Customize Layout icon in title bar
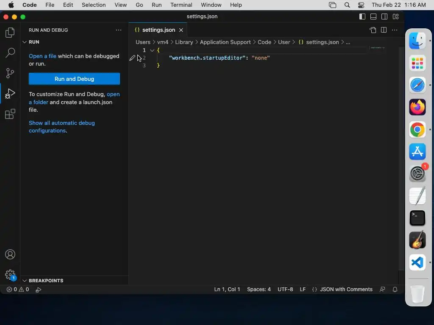Image resolution: width=434 pixels, height=325 pixels. pos(395,17)
